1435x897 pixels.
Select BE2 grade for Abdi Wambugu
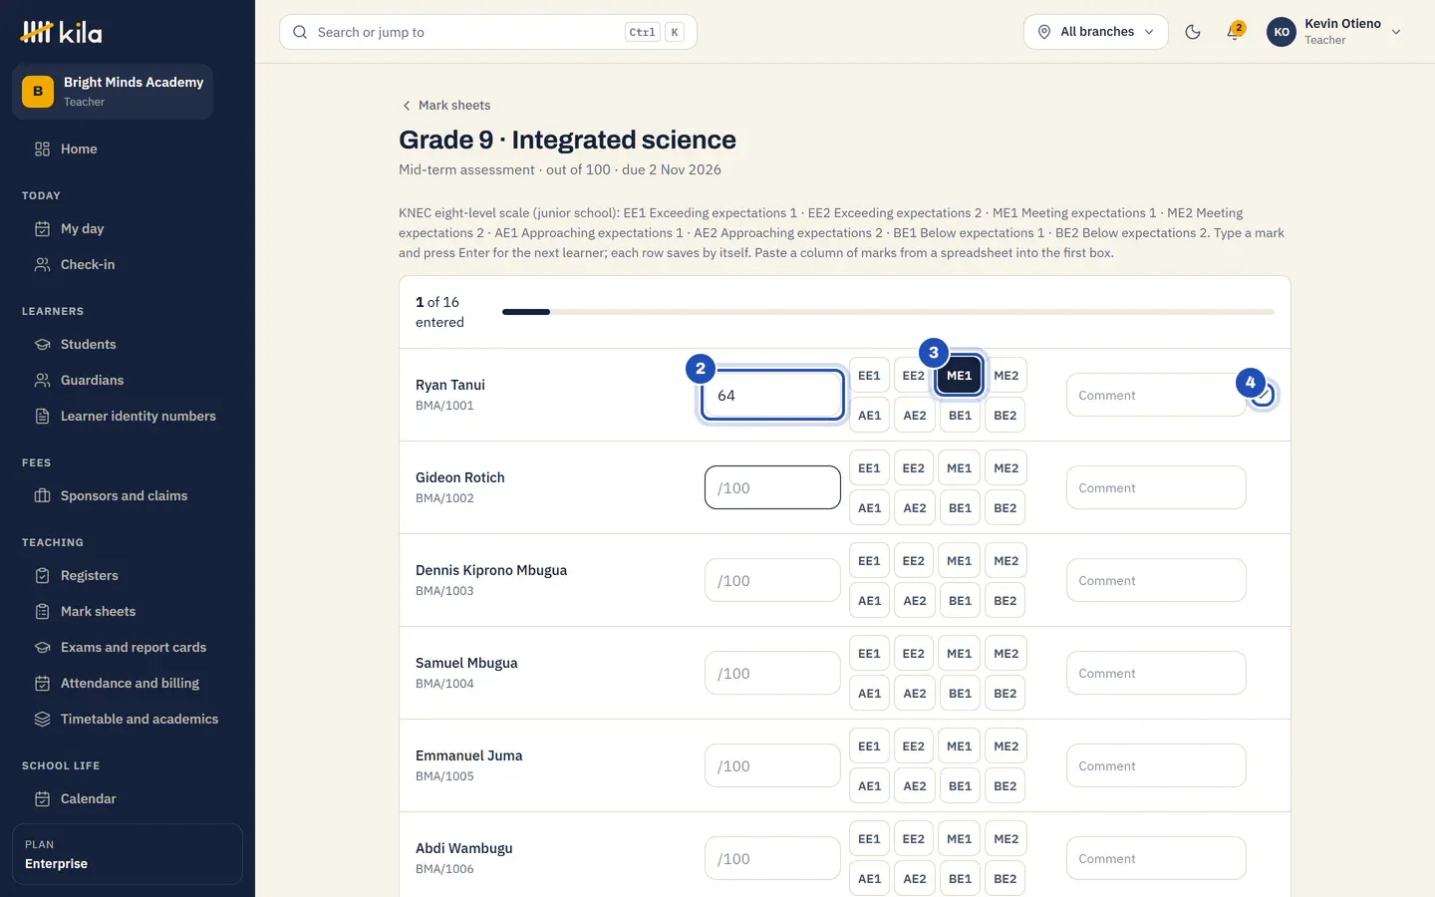coord(1004,879)
